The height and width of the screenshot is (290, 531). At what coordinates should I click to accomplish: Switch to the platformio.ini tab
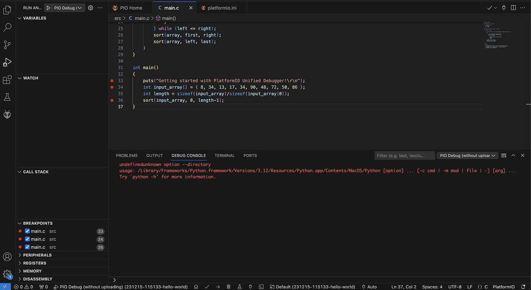point(222,8)
